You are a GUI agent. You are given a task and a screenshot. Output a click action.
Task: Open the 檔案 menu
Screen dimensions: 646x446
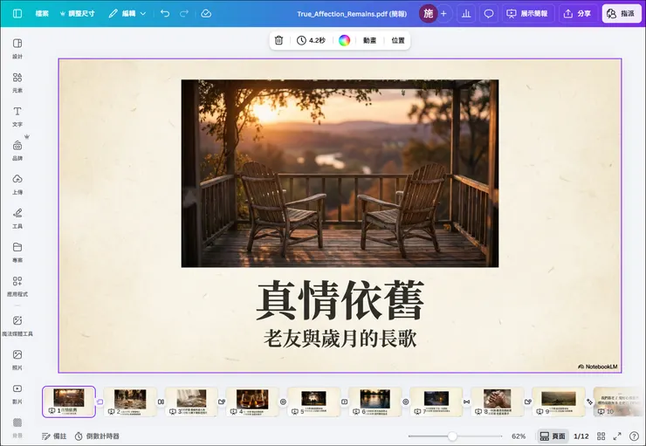click(x=42, y=14)
